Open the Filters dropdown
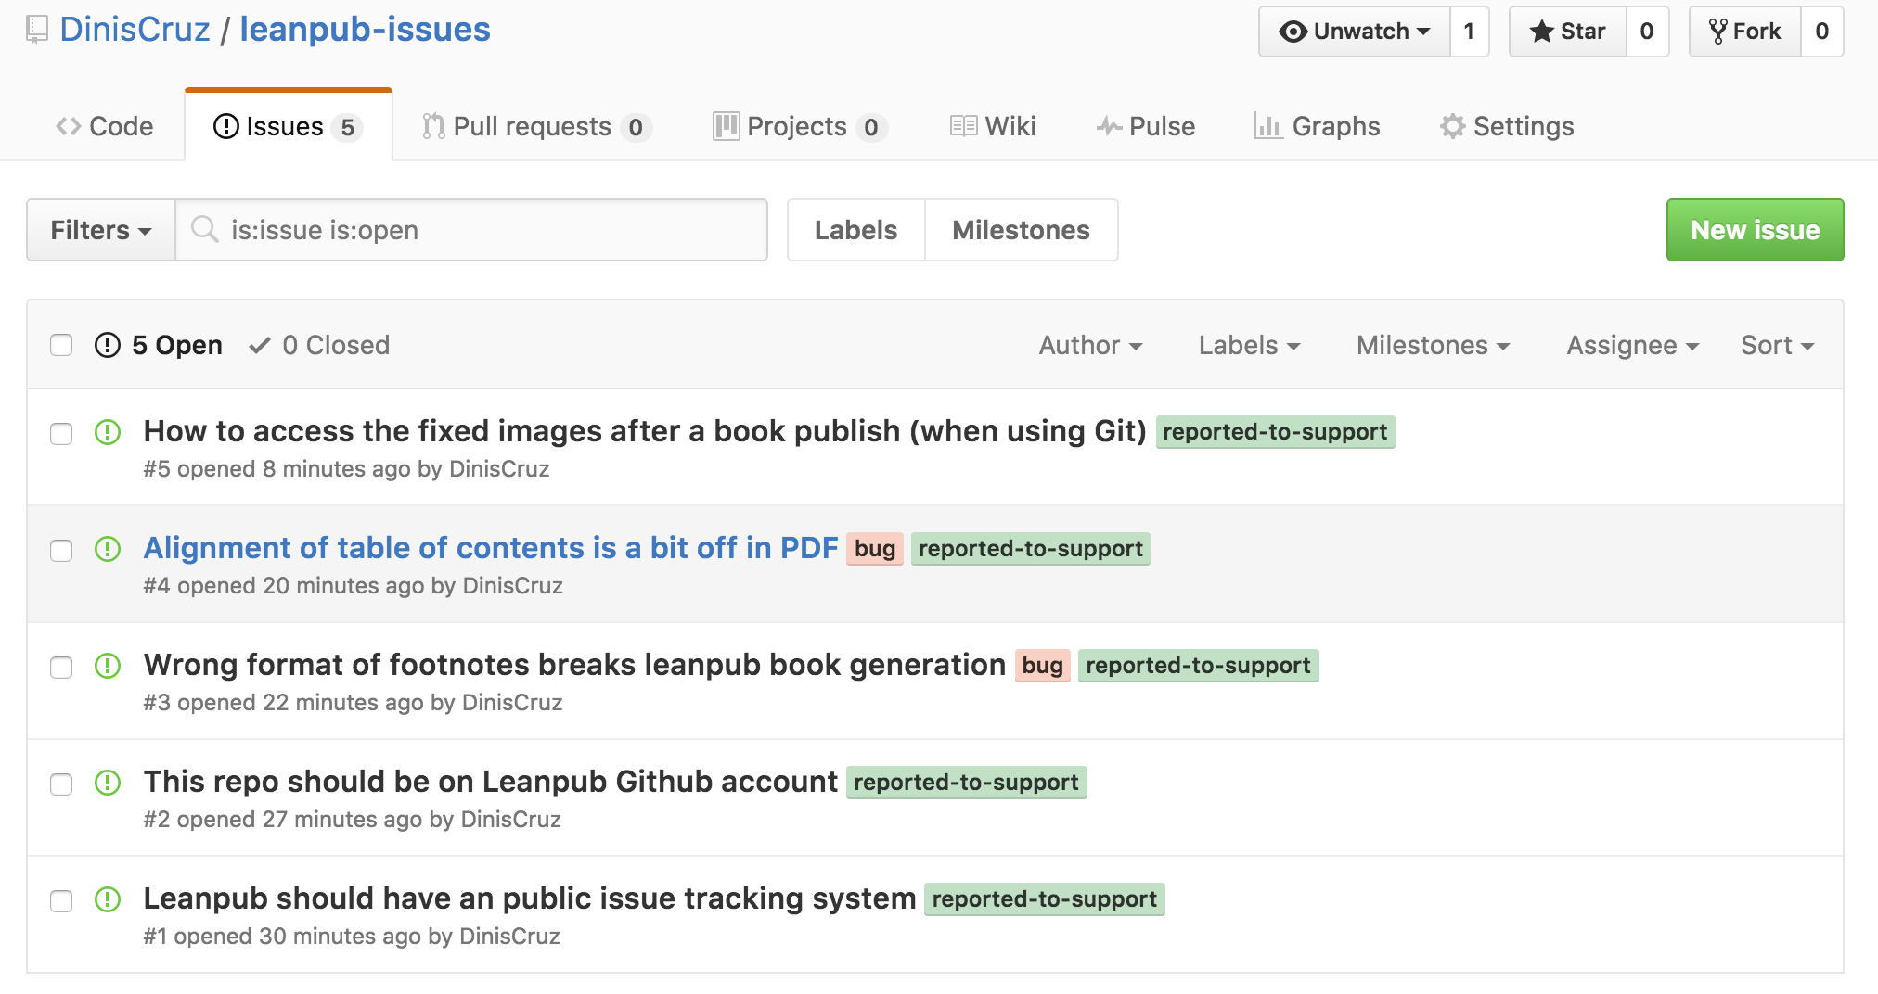 tap(100, 230)
